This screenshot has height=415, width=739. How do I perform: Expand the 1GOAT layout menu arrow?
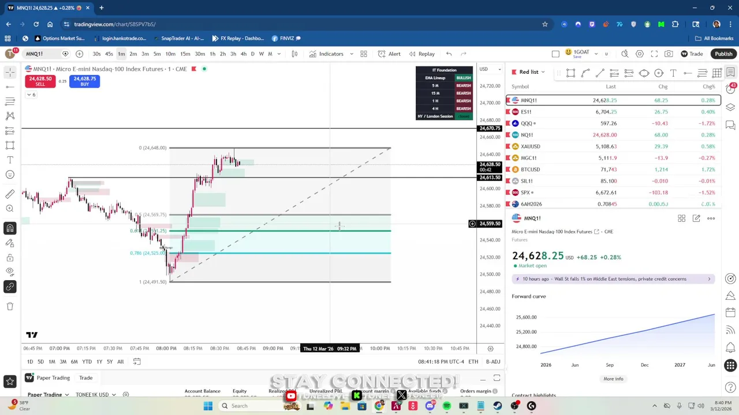coord(596,54)
